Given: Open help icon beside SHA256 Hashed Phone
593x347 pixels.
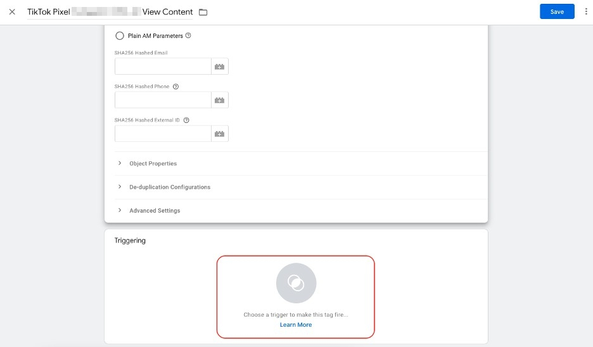Looking at the screenshot, I should pos(175,87).
